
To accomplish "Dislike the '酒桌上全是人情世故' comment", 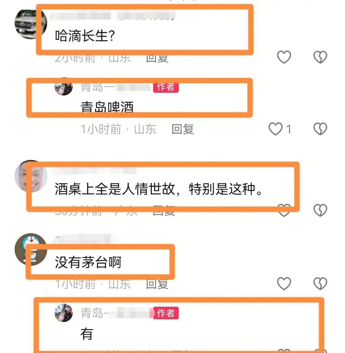I will (x=320, y=210).
